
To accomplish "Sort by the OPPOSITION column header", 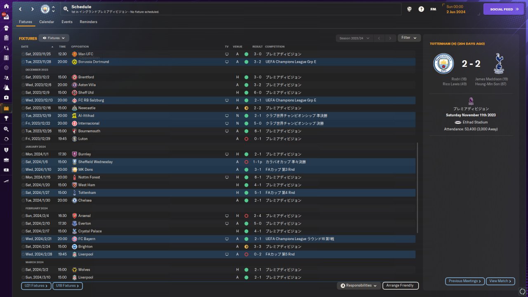I will (x=80, y=47).
